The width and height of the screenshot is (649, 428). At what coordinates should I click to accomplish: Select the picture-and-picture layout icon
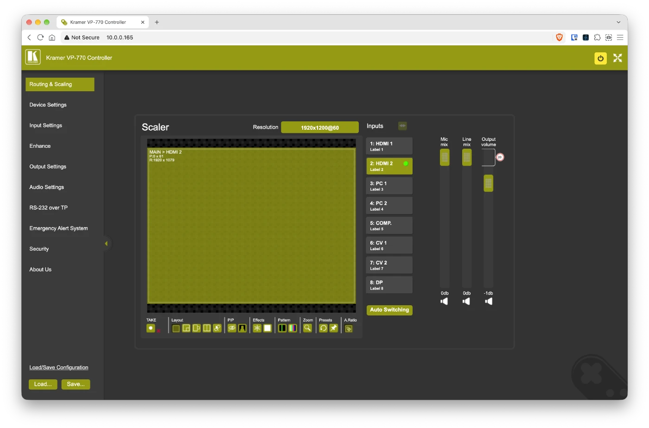tap(197, 328)
